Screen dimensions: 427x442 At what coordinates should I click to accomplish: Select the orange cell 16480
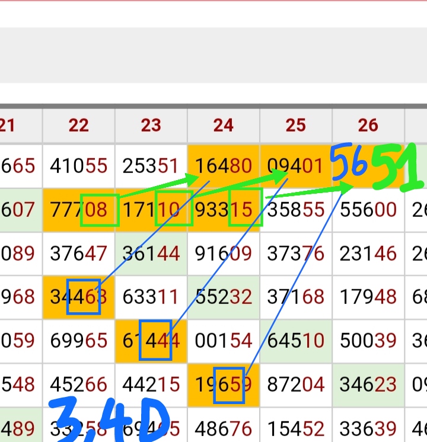tap(224, 165)
